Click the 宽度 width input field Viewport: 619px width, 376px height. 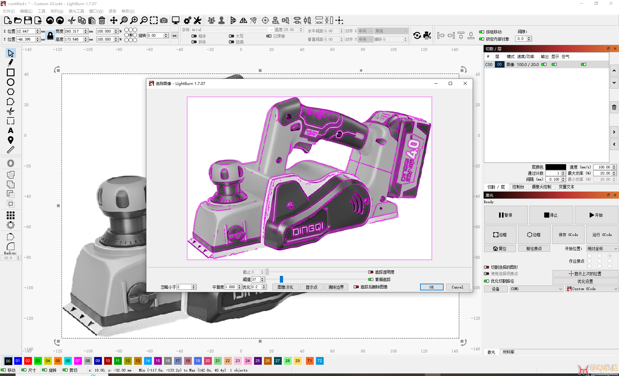tap(74, 31)
